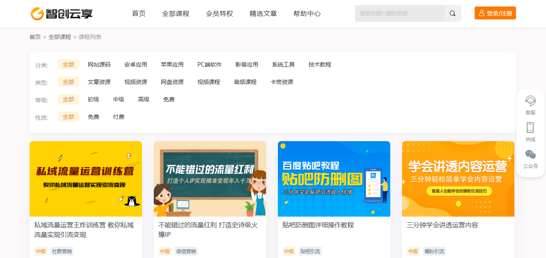Click the 微信营销 tag on second course
The width and height of the screenshot is (546, 258).
coord(186,251)
